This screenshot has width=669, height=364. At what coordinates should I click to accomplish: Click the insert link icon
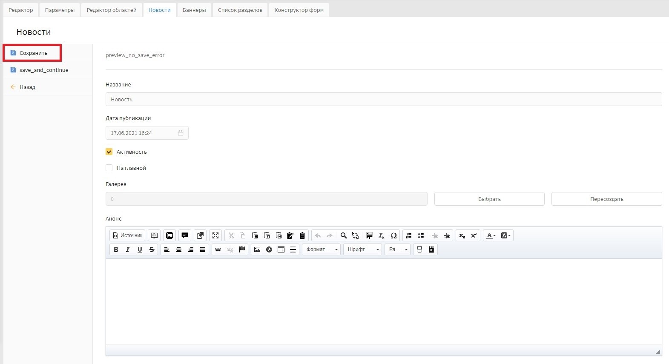point(218,249)
